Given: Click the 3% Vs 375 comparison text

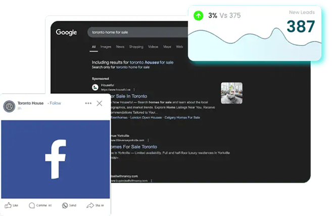Looking at the screenshot, I should (224, 16).
